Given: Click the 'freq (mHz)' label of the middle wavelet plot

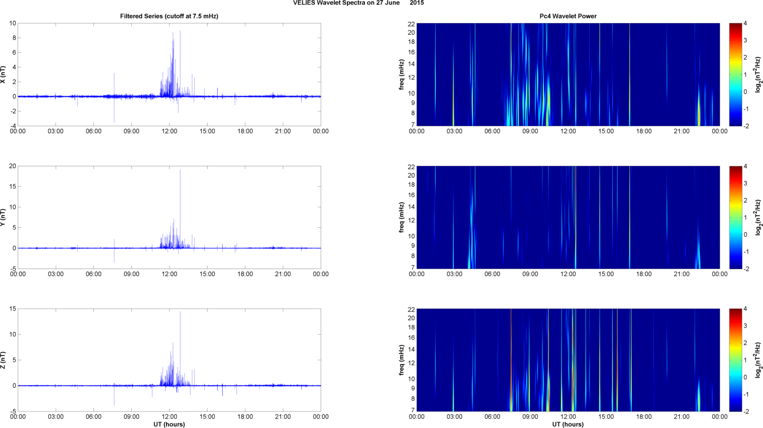Looking at the screenshot, I should 402,217.
